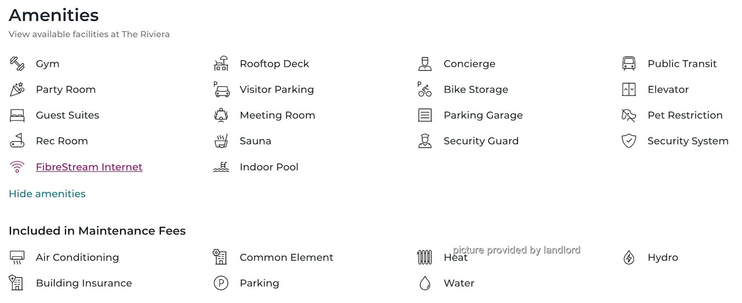Click the FibreStream wifi icon
The image size is (742, 303).
(17, 167)
